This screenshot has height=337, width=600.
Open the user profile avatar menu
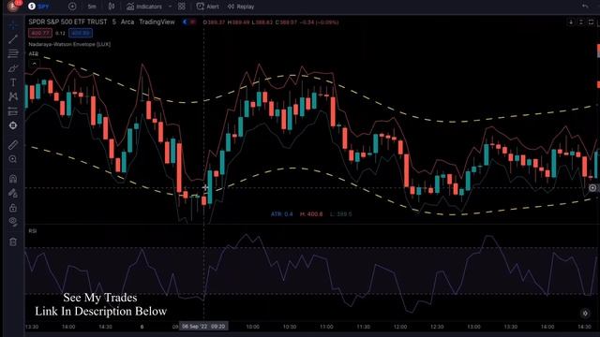pyautogui.click(x=13, y=6)
